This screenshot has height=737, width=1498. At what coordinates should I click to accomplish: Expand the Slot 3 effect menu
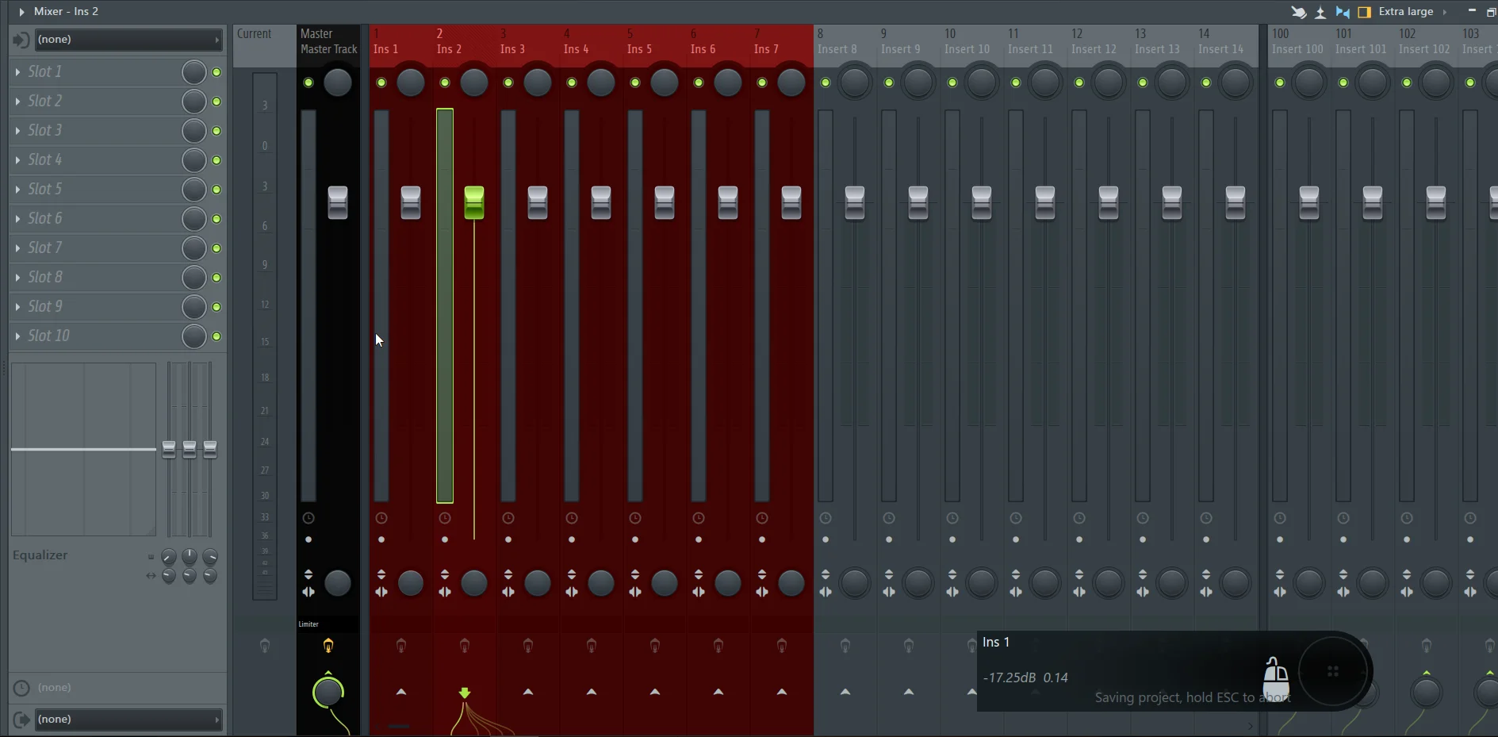[17, 131]
